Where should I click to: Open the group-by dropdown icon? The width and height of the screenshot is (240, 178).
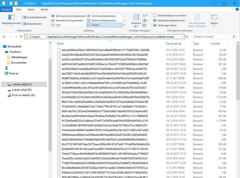click(x=145, y=16)
